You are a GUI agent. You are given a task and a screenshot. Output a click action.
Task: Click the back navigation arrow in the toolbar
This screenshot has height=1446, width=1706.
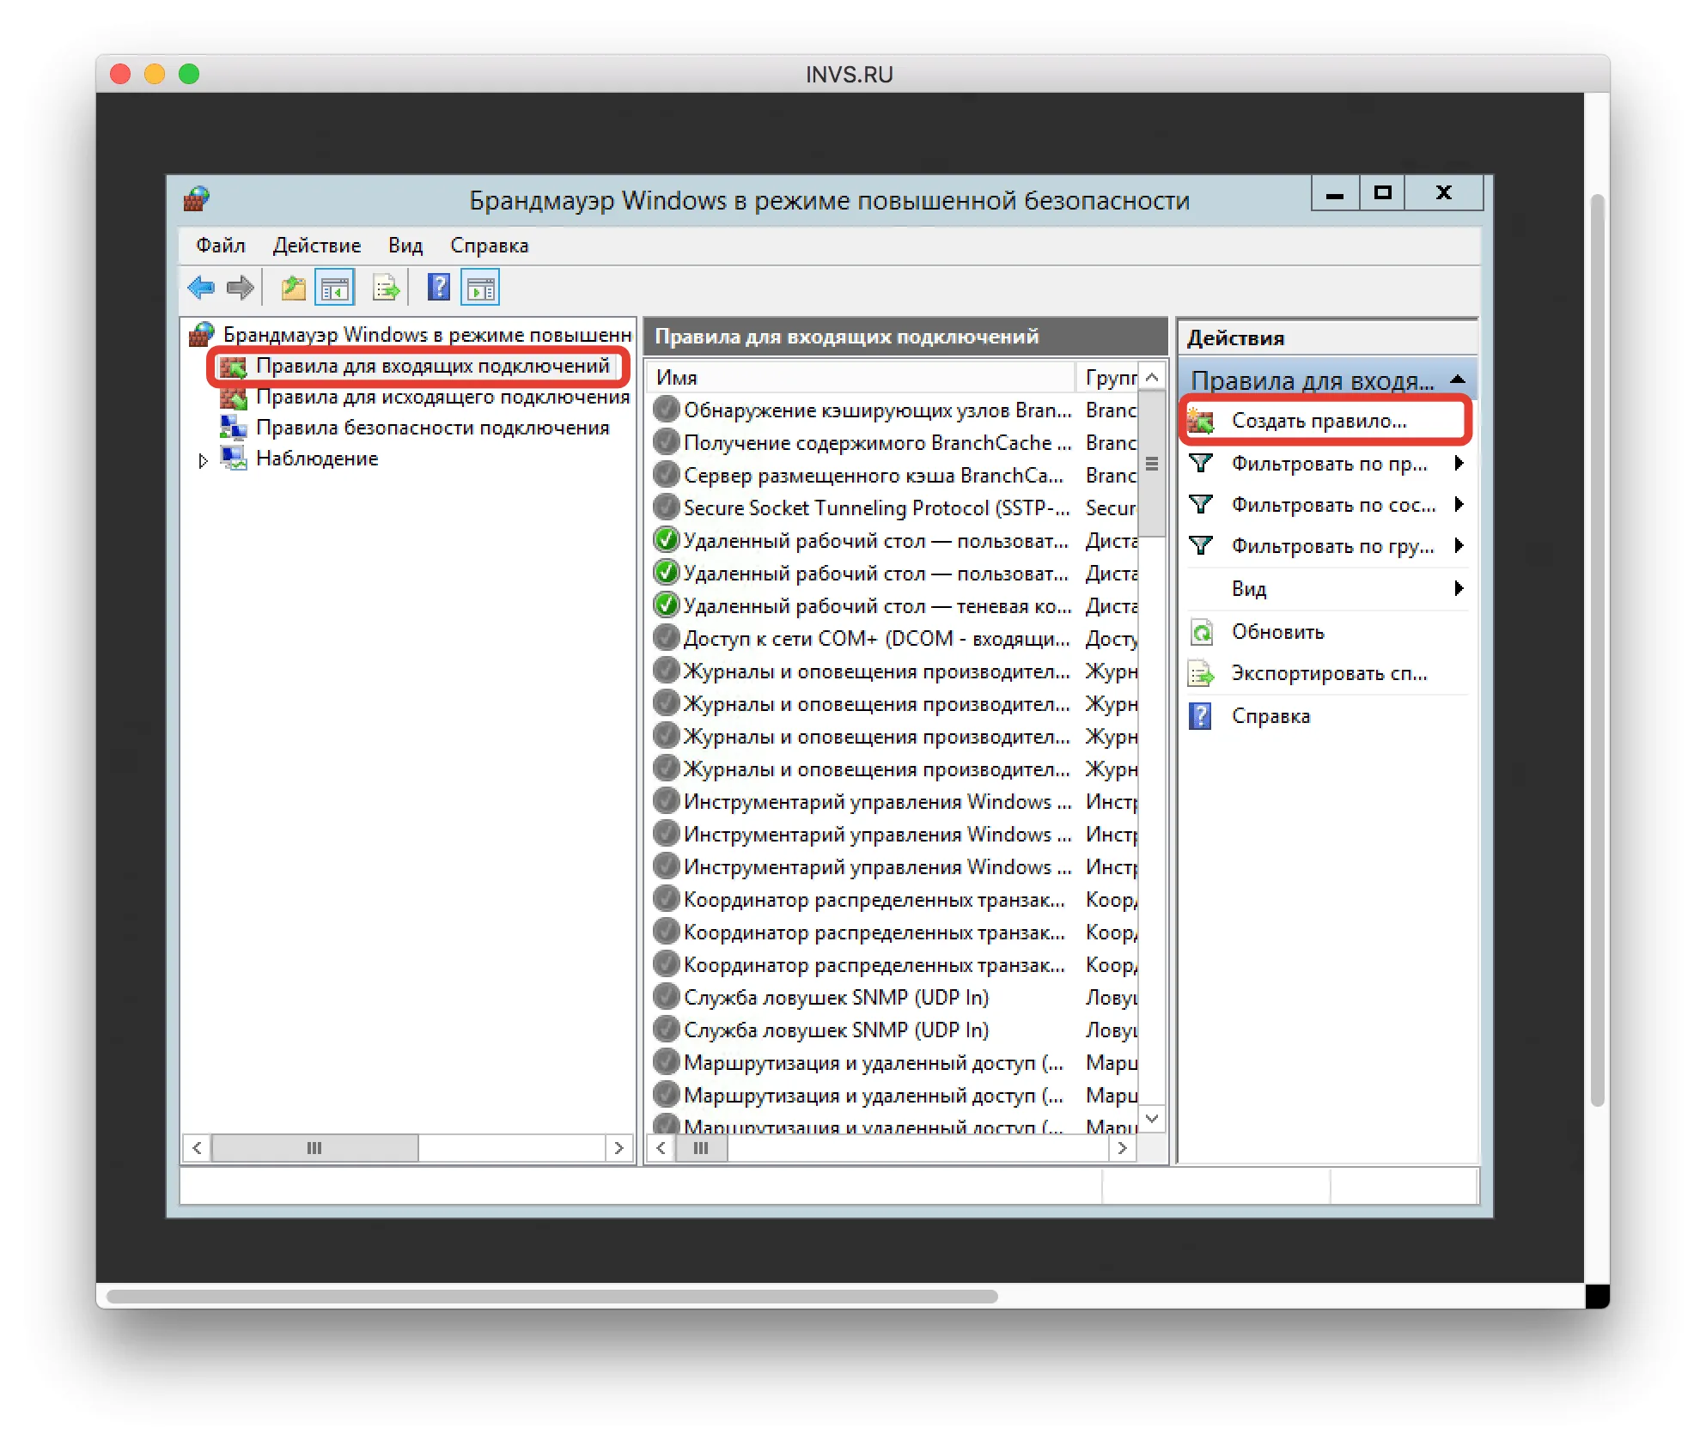click(x=200, y=288)
